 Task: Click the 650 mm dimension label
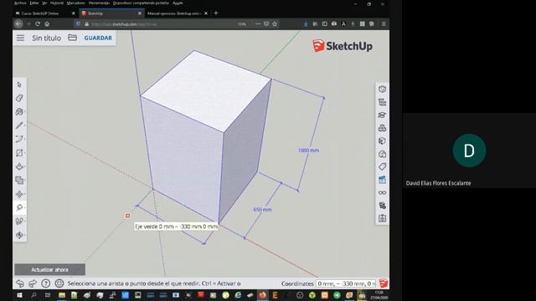262,210
